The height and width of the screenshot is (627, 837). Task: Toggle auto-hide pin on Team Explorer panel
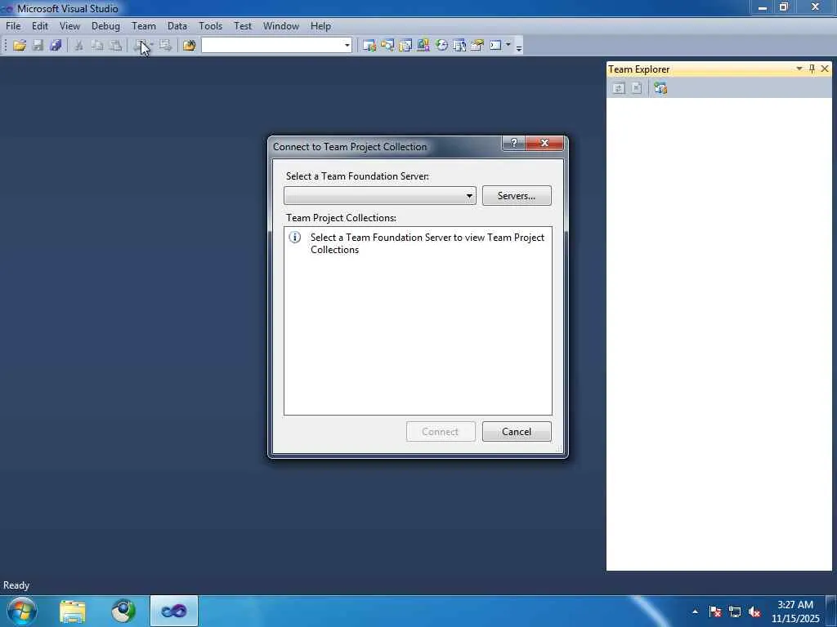point(812,69)
